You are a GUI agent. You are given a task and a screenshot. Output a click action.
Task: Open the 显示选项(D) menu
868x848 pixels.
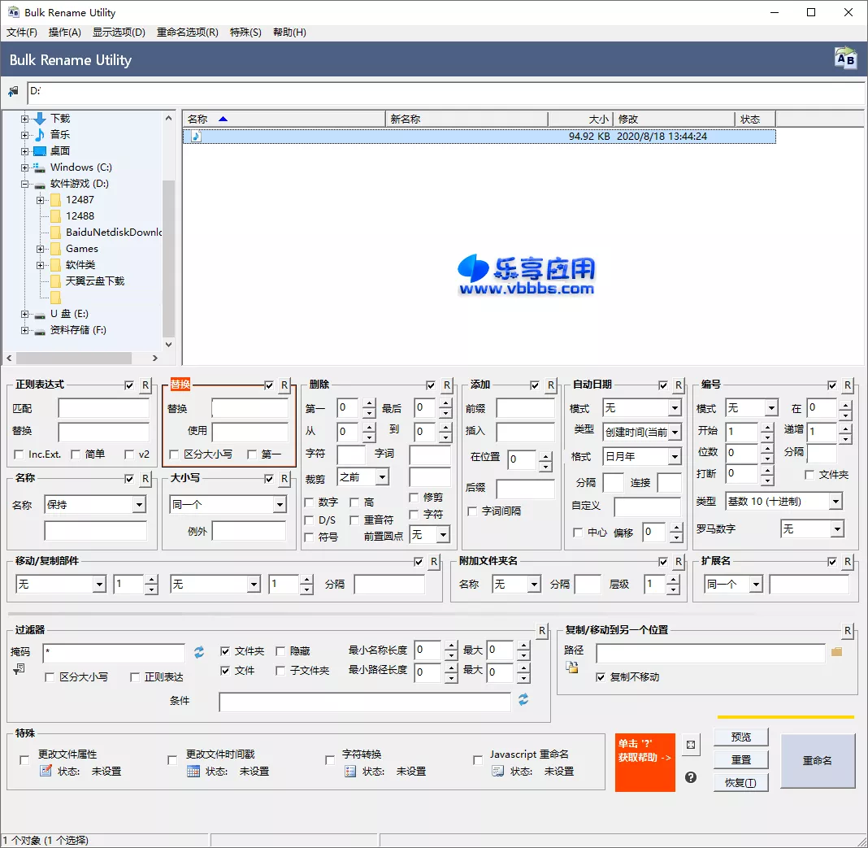click(x=119, y=32)
